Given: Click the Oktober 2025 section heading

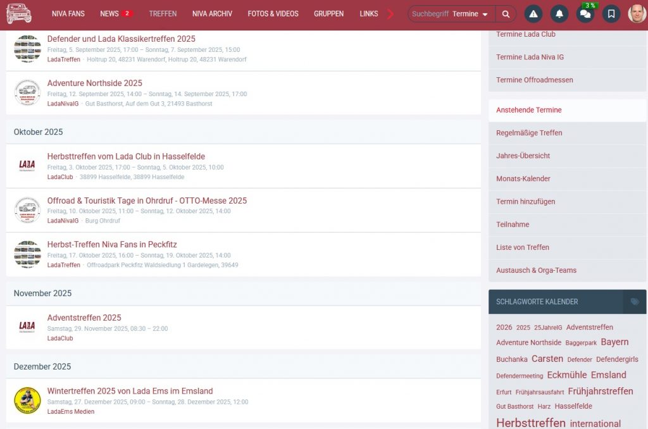Looking at the screenshot, I should tap(38, 132).
